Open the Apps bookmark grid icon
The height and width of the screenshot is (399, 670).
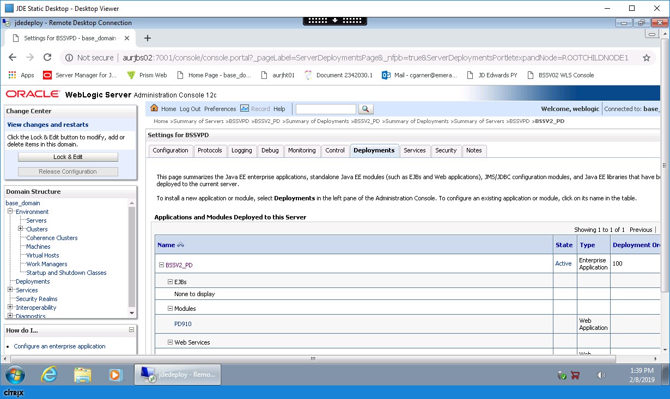click(x=12, y=75)
